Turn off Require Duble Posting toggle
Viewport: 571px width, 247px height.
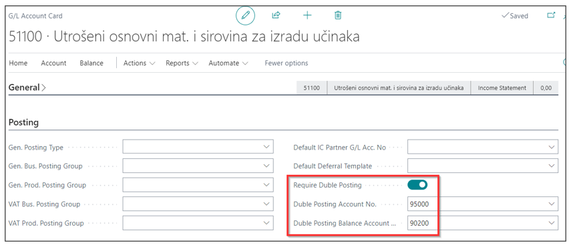pos(417,185)
